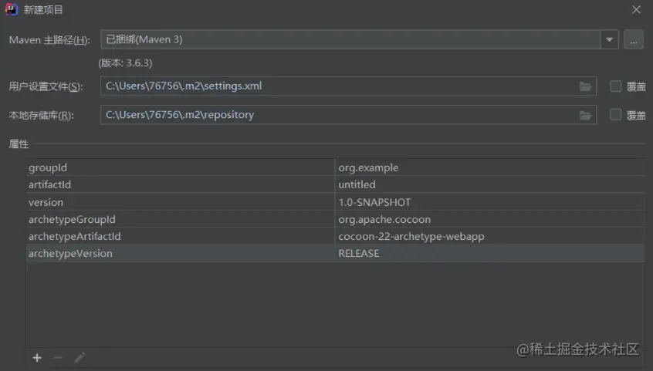
Task: Click the IntelliJ logo in title bar
Action: coord(12,10)
